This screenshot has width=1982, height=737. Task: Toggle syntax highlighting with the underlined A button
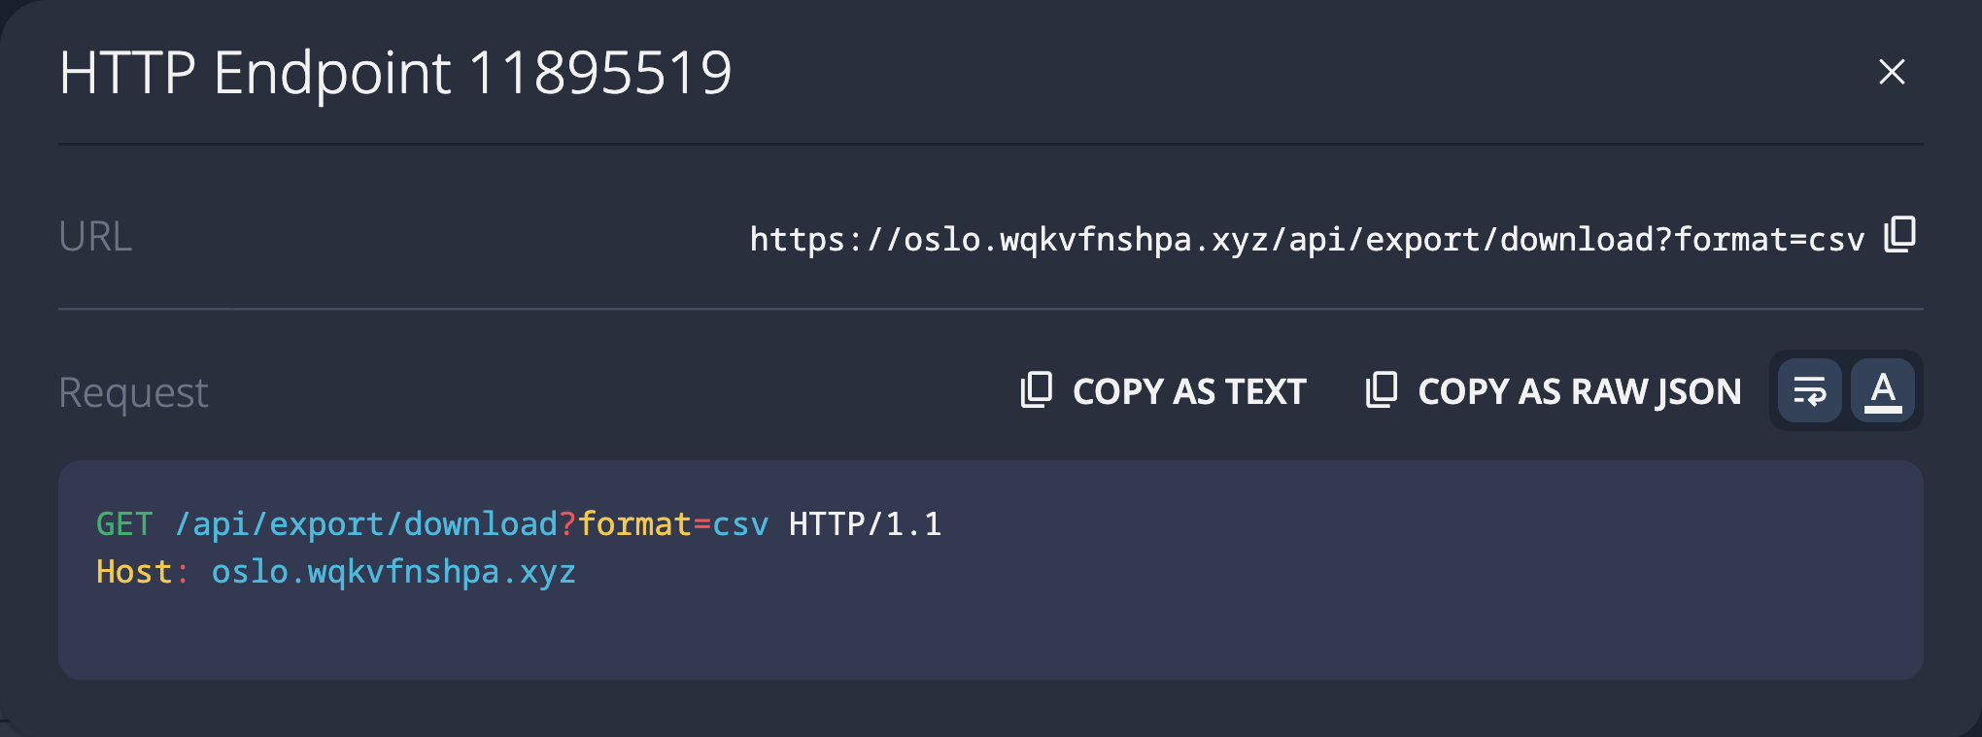(x=1882, y=391)
